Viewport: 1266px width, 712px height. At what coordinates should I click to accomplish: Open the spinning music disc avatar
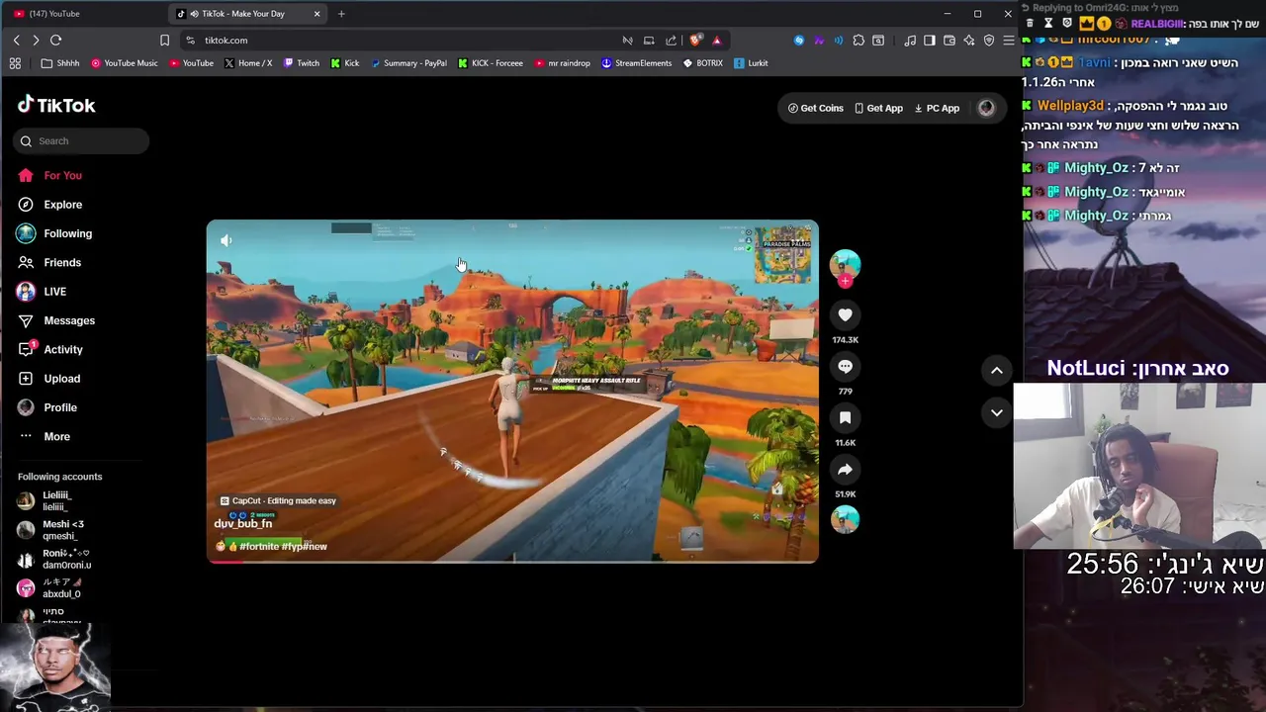845,519
